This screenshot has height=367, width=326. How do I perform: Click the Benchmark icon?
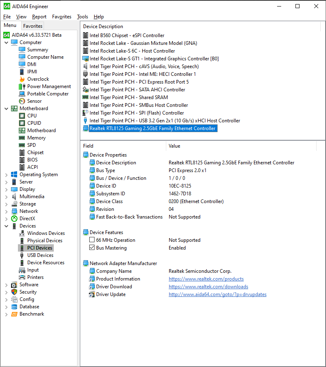pos(14,314)
